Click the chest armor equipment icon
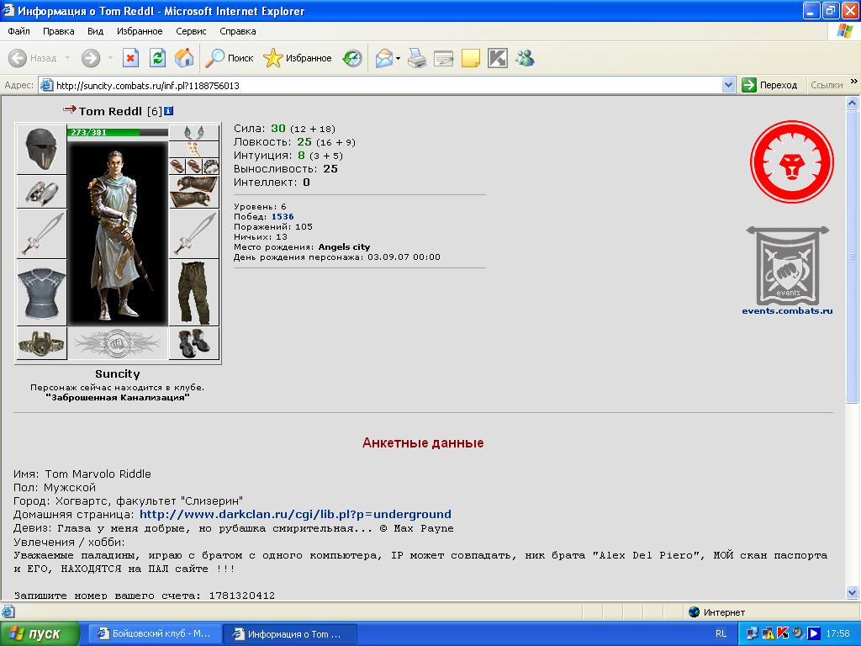The width and height of the screenshot is (861, 646). click(x=41, y=293)
